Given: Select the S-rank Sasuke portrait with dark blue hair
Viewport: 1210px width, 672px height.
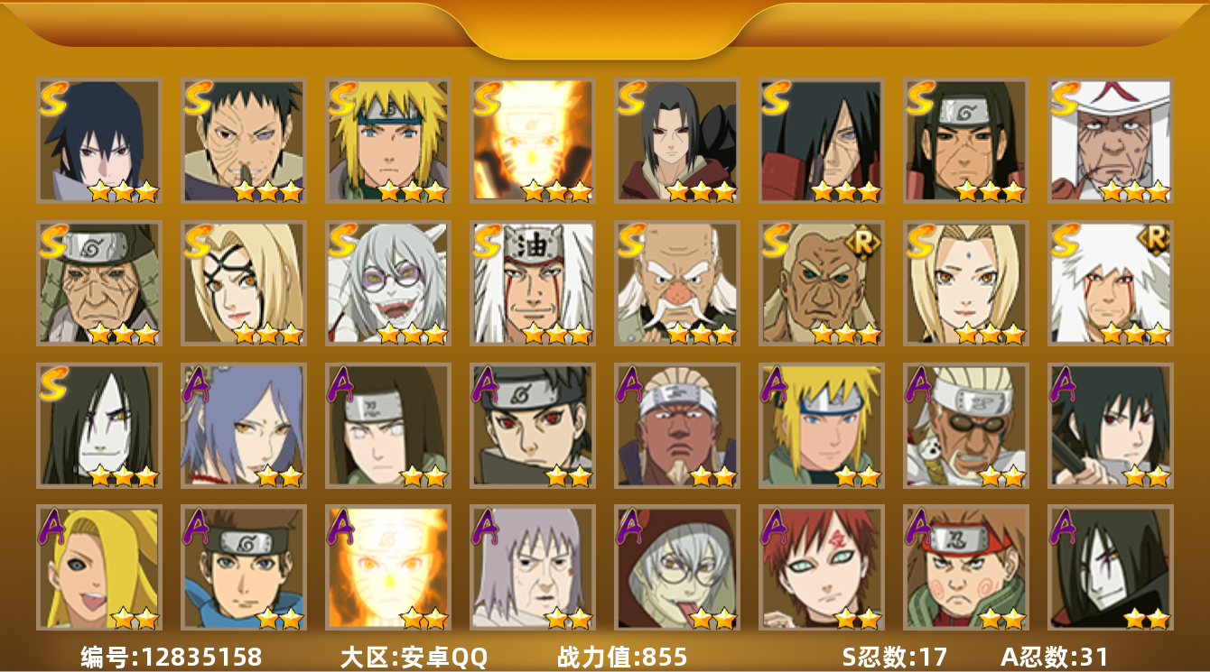Looking at the screenshot, I should [98, 141].
